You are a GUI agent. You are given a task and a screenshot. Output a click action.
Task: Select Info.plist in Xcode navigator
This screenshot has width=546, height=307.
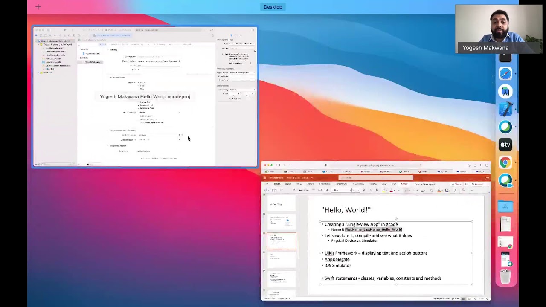(49, 69)
